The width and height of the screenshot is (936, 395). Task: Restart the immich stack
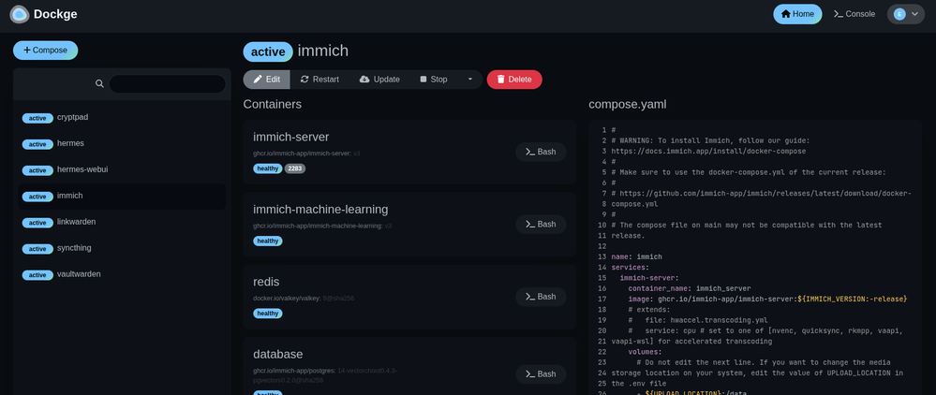pos(319,80)
